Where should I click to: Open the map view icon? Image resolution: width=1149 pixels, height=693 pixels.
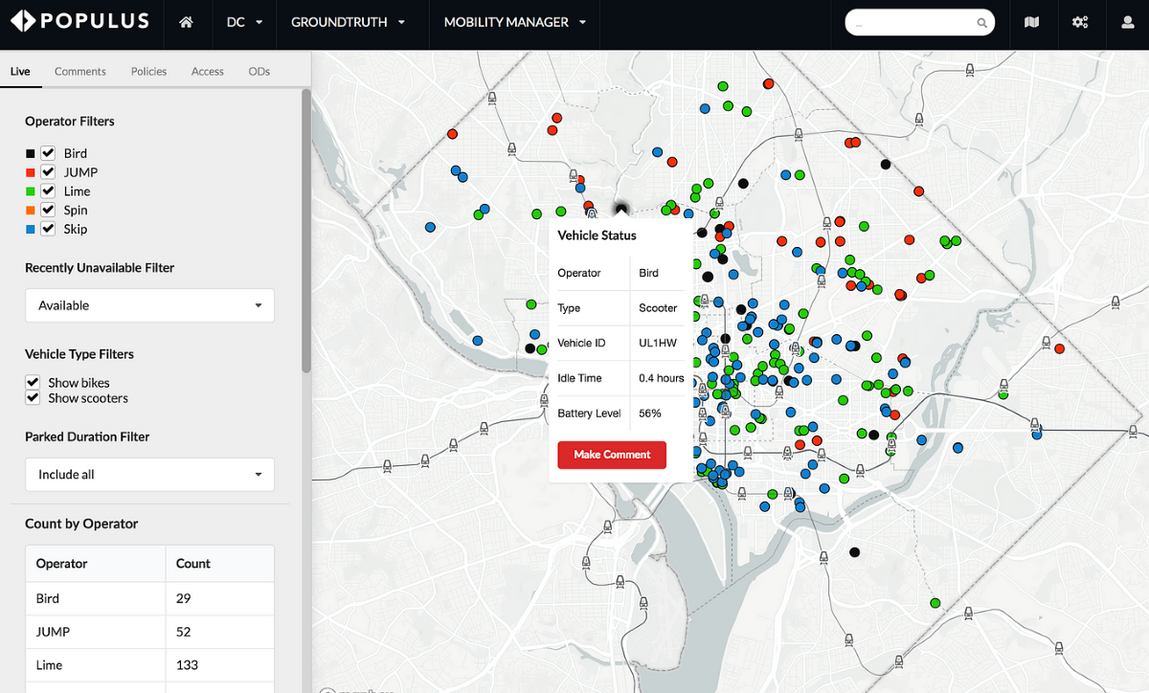[x=1031, y=22]
